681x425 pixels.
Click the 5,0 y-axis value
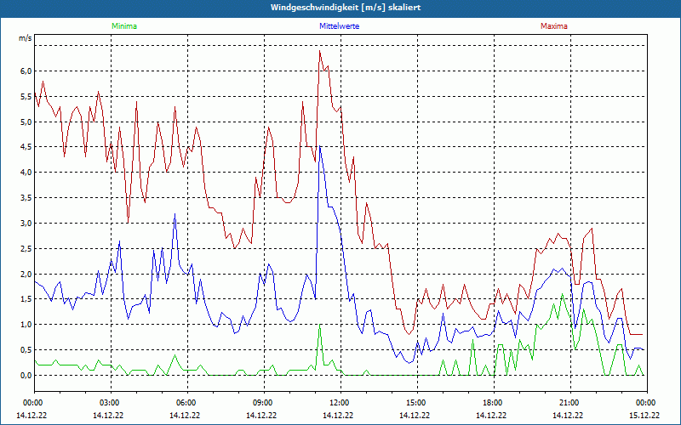(x=26, y=122)
